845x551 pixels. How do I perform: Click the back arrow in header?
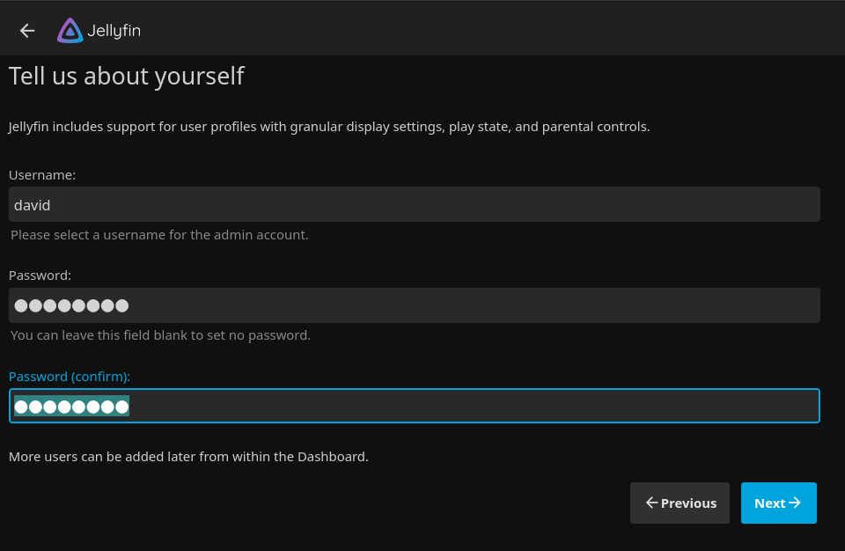(27, 31)
